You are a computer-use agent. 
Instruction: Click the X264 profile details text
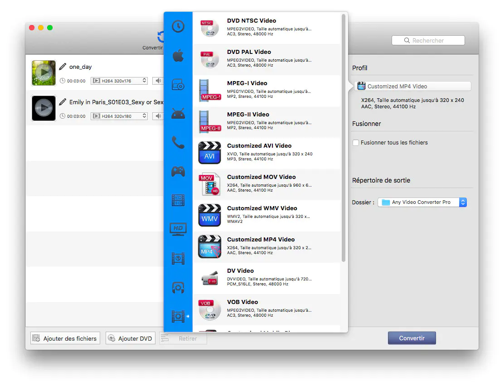point(412,103)
